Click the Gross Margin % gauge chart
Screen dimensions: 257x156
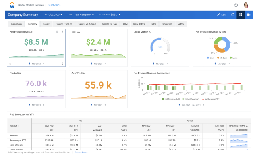point(160,46)
